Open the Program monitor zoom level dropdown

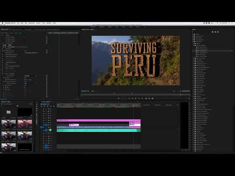click(94, 91)
